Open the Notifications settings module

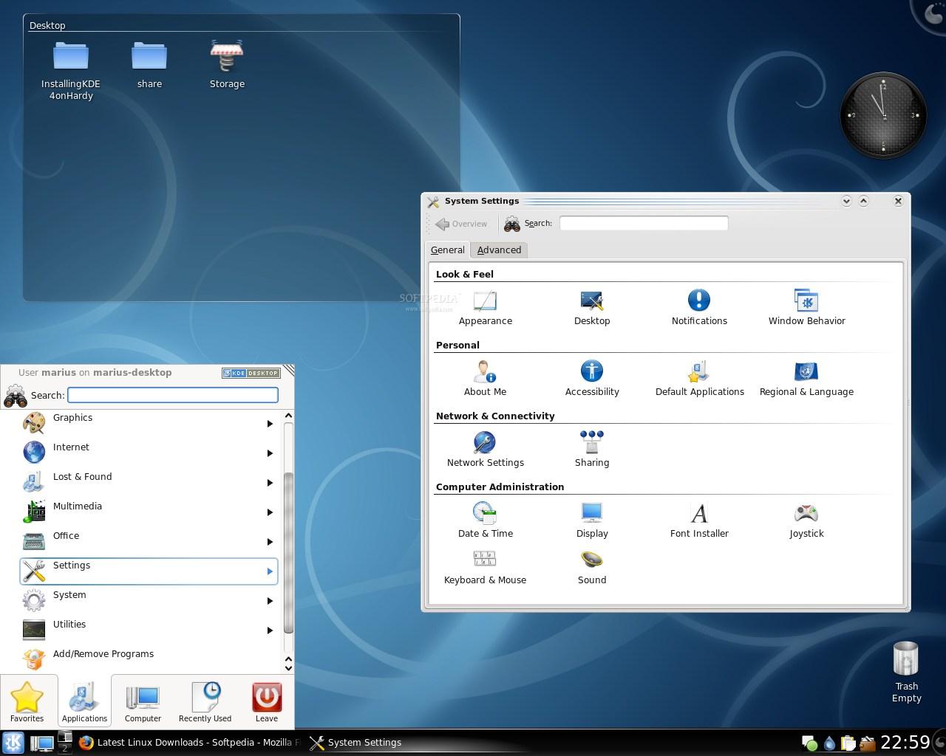tap(698, 306)
